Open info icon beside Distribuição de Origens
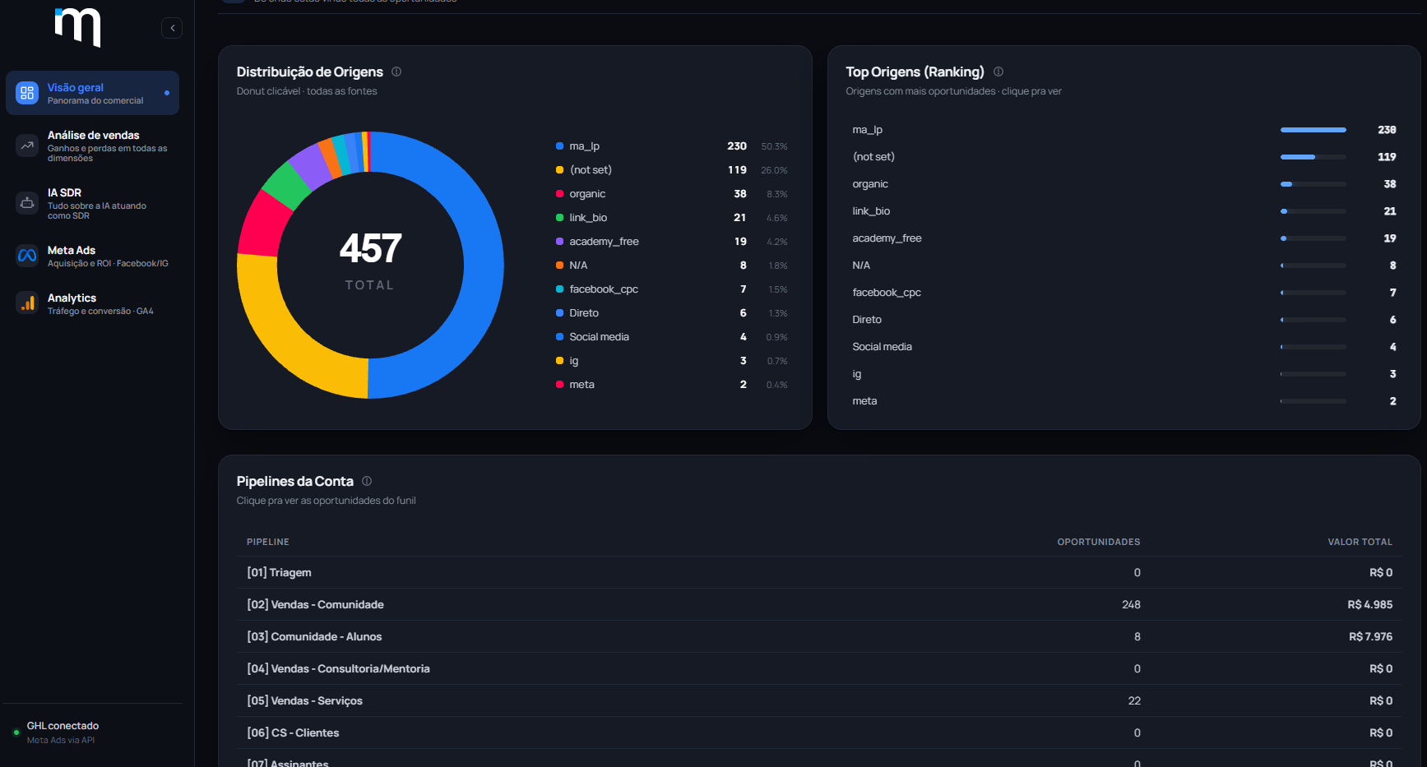The width and height of the screenshot is (1427, 767). (x=396, y=72)
